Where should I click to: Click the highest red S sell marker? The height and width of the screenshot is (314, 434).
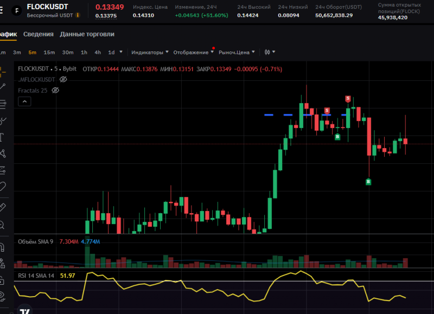point(348,99)
